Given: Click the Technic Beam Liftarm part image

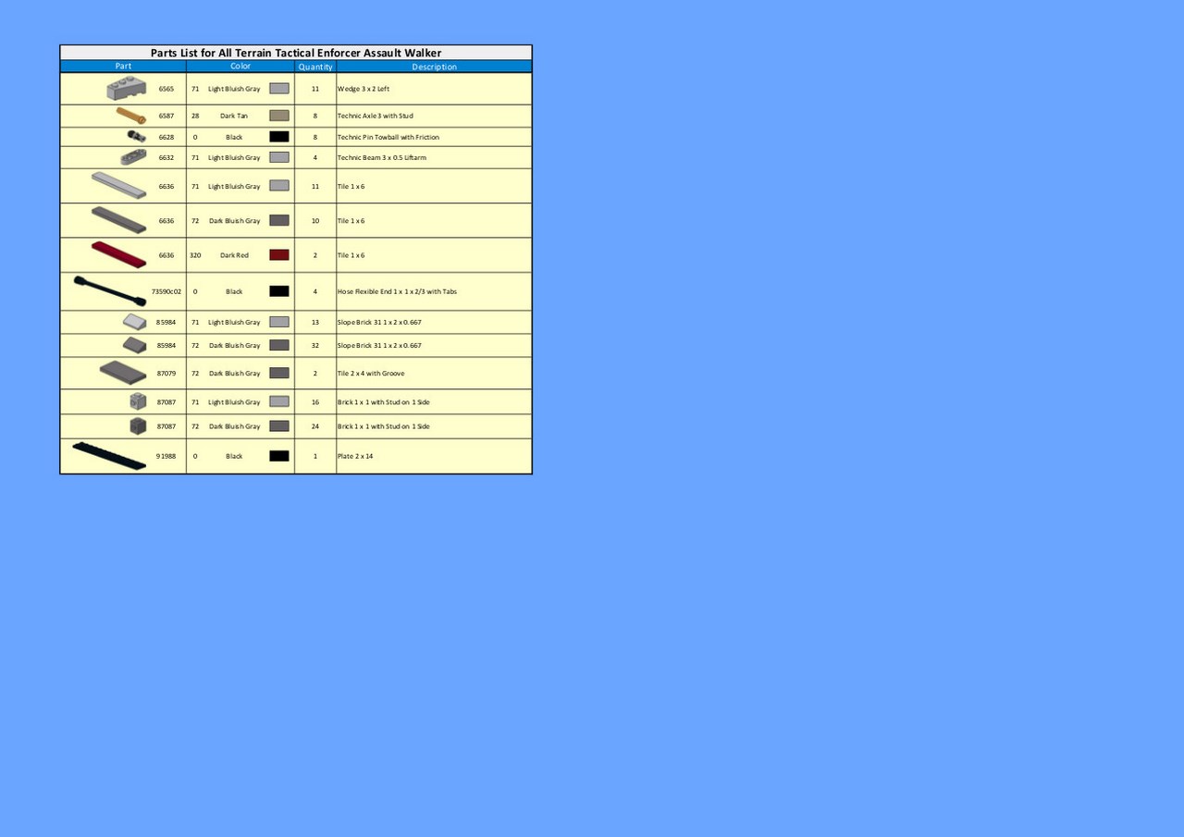Looking at the screenshot, I should (x=133, y=157).
